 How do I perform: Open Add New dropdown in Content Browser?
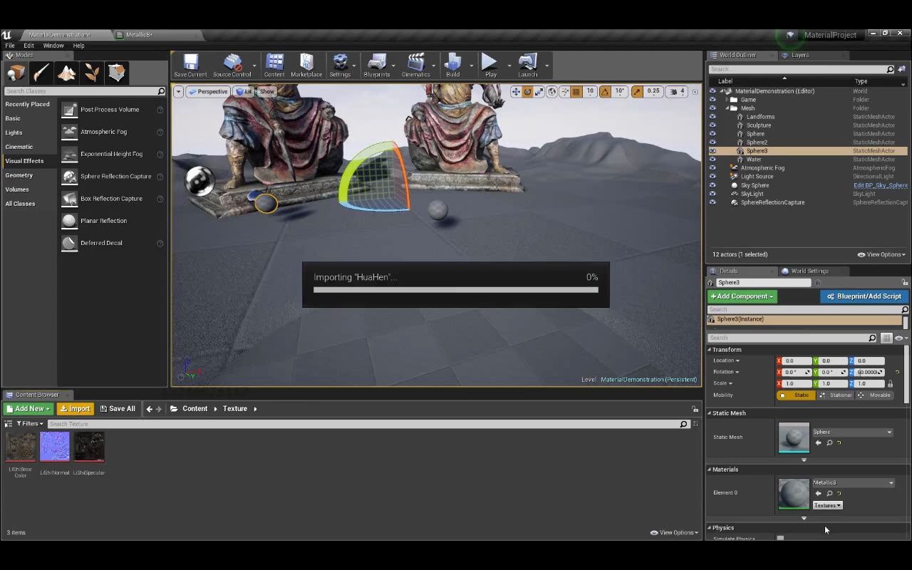[28, 409]
